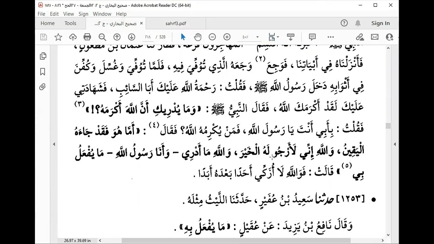Print the document with printer icon
The width and height of the screenshot is (434, 244).
coord(87,37)
